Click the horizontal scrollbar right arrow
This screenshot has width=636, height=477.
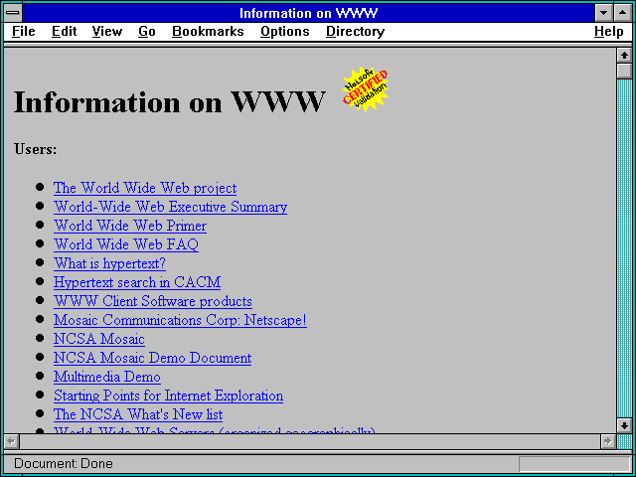click(608, 441)
